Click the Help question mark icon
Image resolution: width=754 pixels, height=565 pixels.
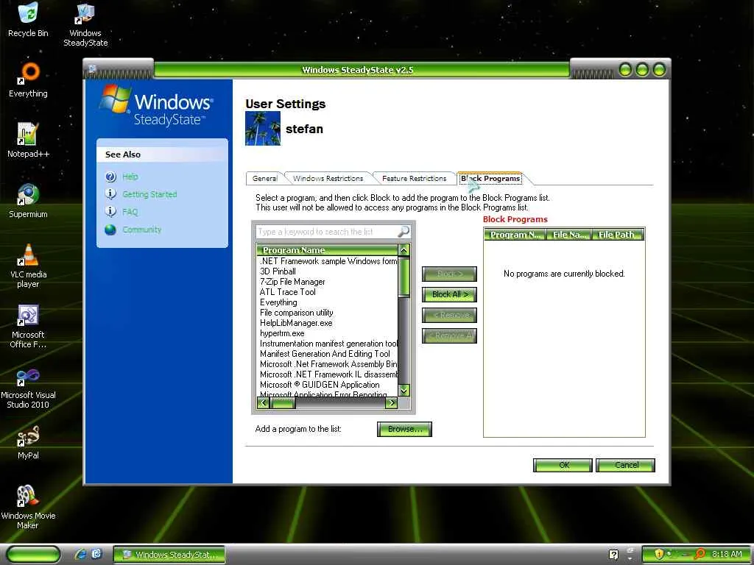(110, 177)
